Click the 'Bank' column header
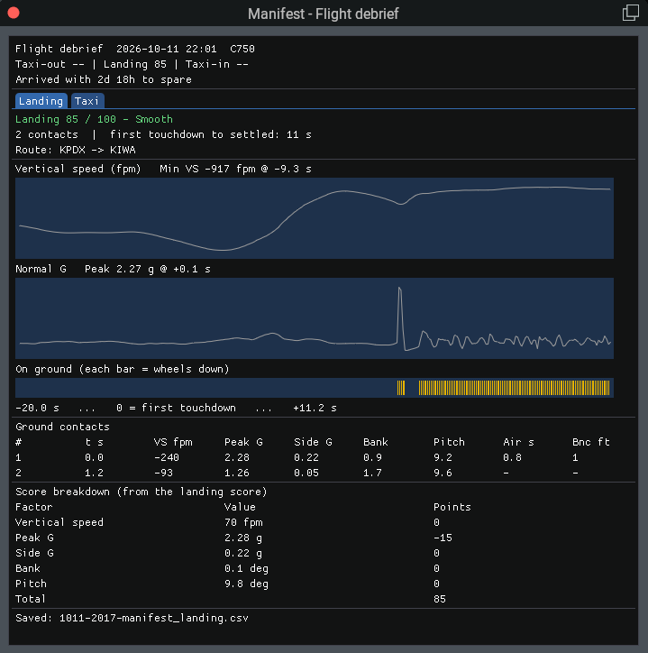Image resolution: width=648 pixels, height=653 pixels. [376, 442]
